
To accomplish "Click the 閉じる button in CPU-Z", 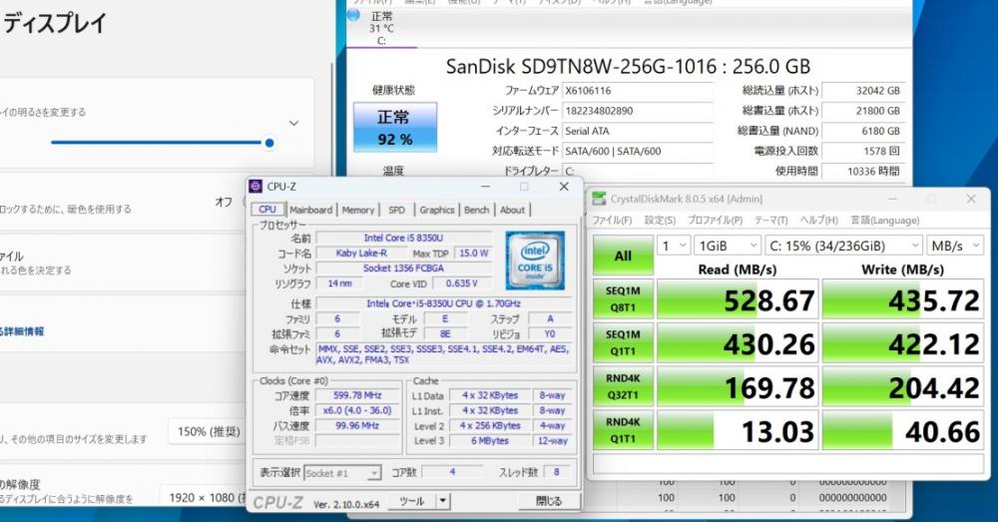I will pyautogui.click(x=549, y=501).
